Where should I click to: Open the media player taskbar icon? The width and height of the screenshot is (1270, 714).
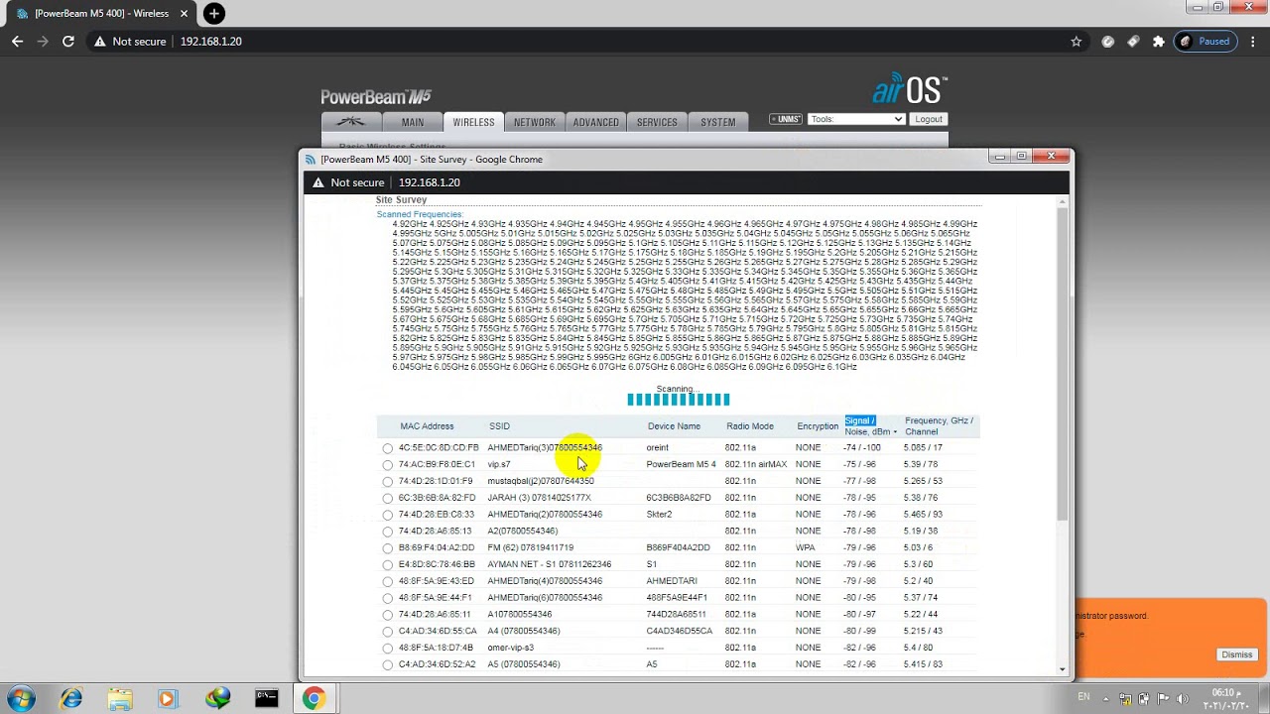click(167, 699)
